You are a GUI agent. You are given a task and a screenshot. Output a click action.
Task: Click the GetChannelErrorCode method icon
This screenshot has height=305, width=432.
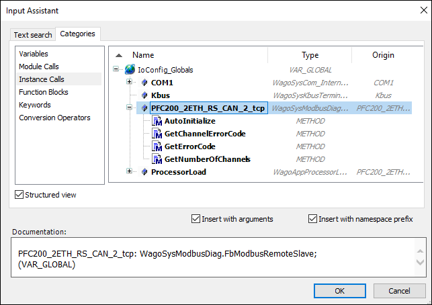(x=158, y=134)
